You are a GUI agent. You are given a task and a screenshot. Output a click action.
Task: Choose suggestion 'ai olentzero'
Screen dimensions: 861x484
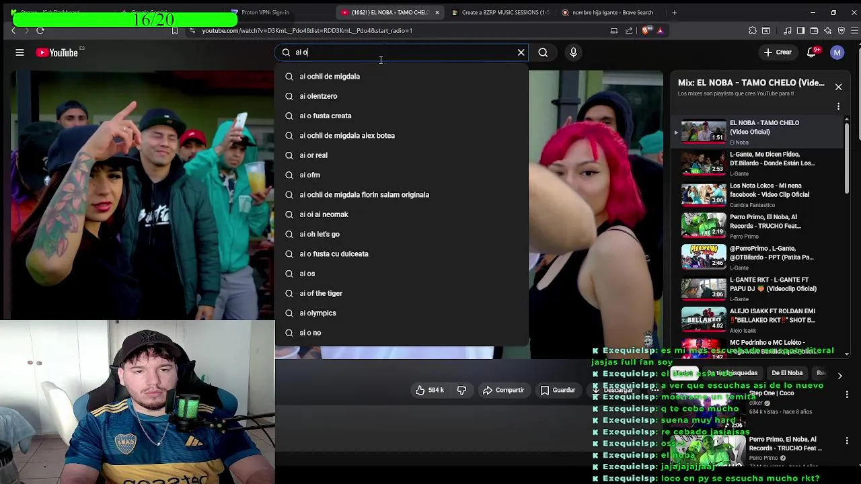pos(401,96)
